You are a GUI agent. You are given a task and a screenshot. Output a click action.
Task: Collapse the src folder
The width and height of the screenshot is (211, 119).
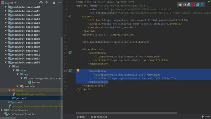point(10,66)
